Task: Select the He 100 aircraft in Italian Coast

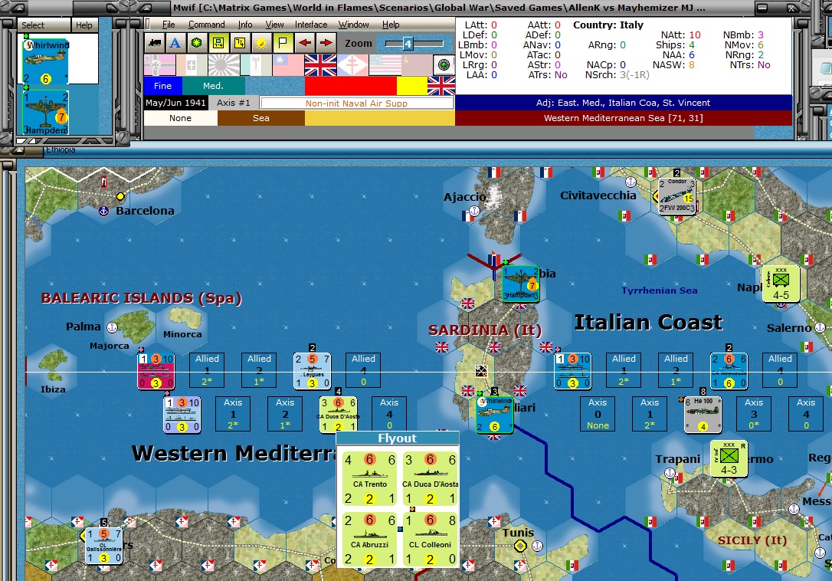Action: tap(703, 415)
